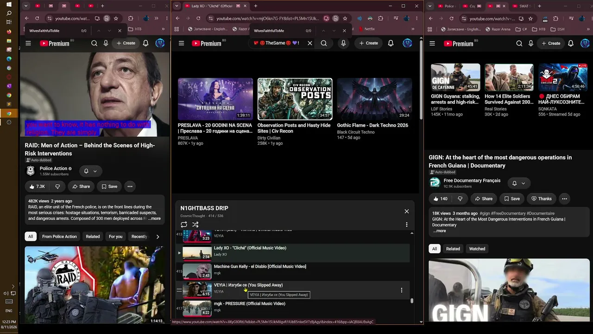
Task: Open the Windows Start menu
Action: point(9,4)
